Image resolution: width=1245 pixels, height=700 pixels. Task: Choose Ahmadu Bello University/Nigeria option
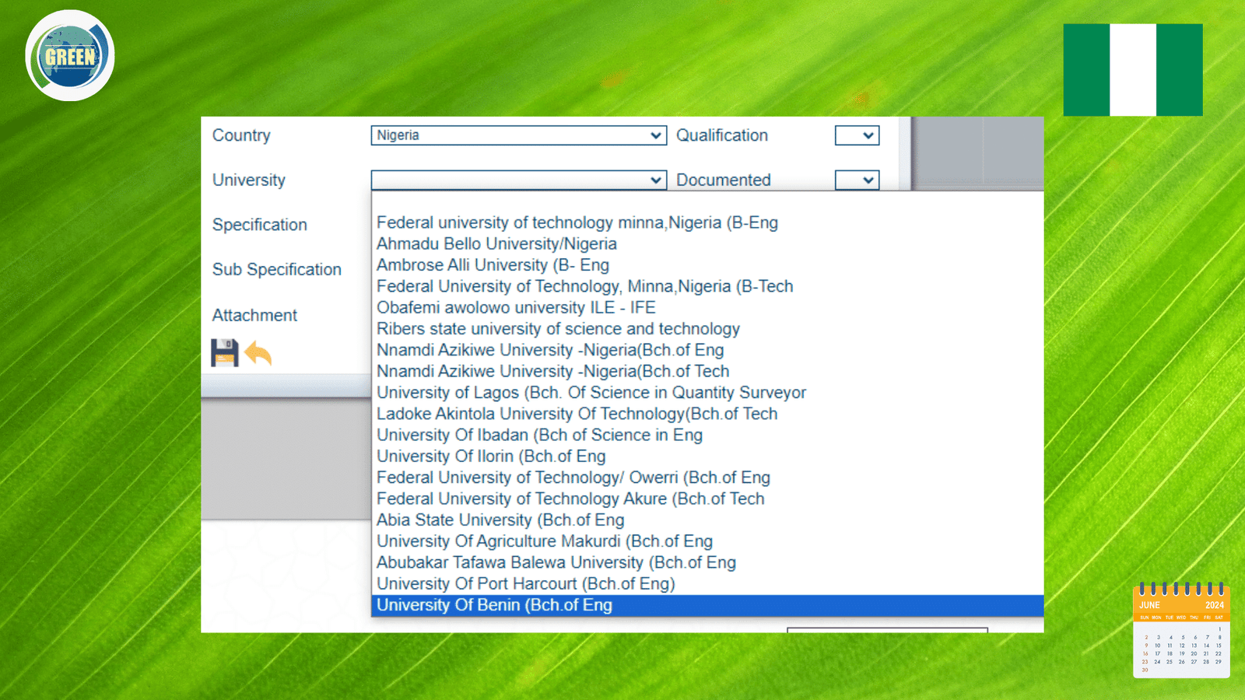pos(496,244)
